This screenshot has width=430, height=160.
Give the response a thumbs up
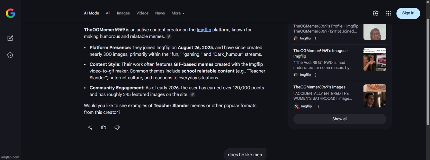(x=103, y=127)
